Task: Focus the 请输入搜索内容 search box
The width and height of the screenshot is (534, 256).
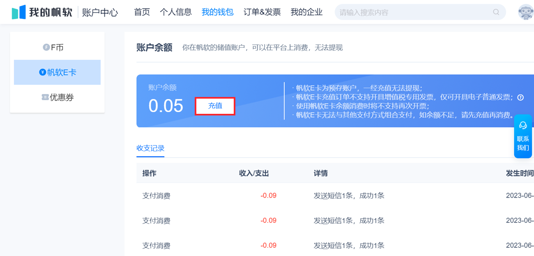Action: point(420,12)
